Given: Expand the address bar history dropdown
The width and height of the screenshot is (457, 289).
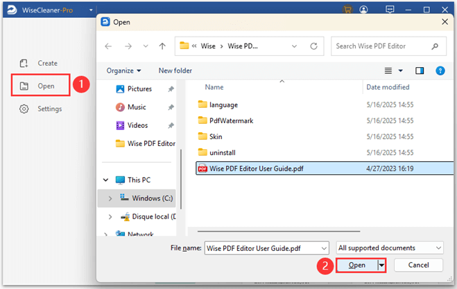Looking at the screenshot, I should 294,46.
